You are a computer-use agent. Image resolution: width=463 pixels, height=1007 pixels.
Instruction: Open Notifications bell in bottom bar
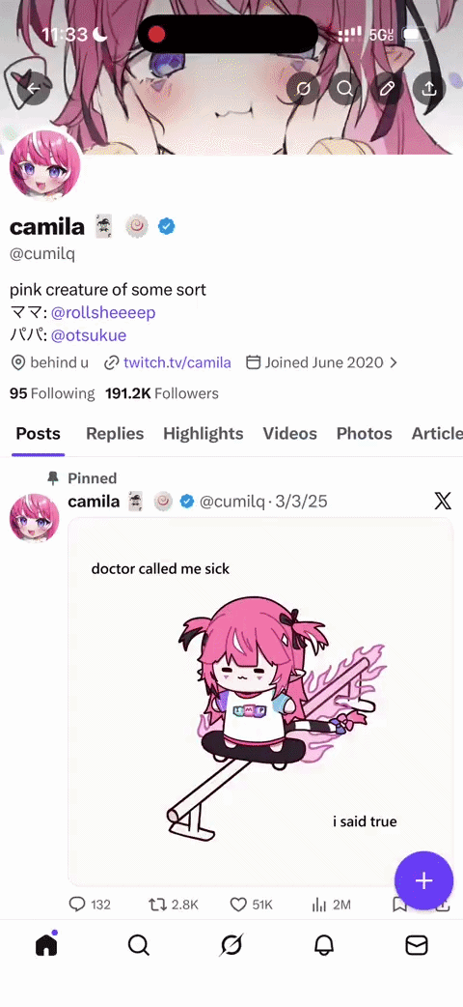pyautogui.click(x=324, y=945)
